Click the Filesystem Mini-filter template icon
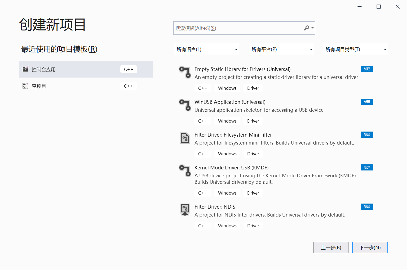The height and width of the screenshot is (270, 407). point(185,138)
